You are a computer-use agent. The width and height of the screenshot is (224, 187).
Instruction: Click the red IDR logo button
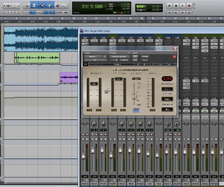click(x=167, y=79)
